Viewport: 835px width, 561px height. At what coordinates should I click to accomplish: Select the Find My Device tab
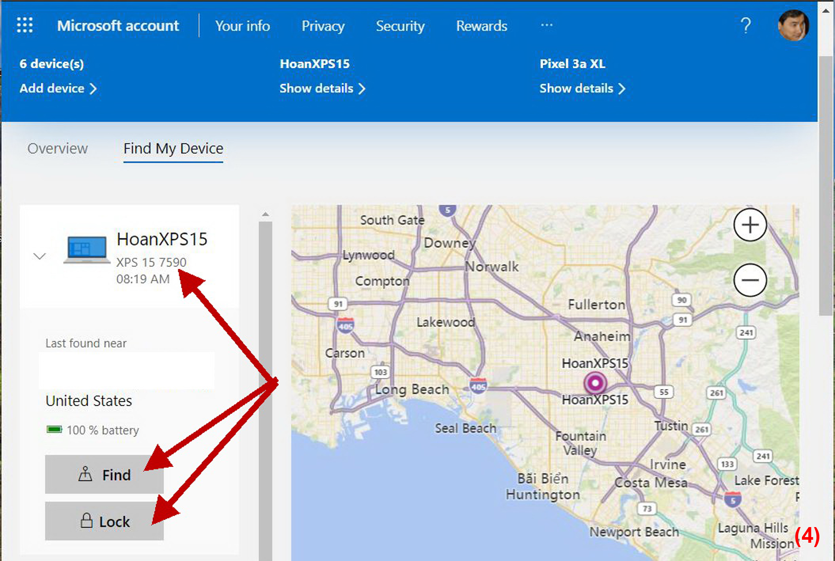[x=173, y=149]
